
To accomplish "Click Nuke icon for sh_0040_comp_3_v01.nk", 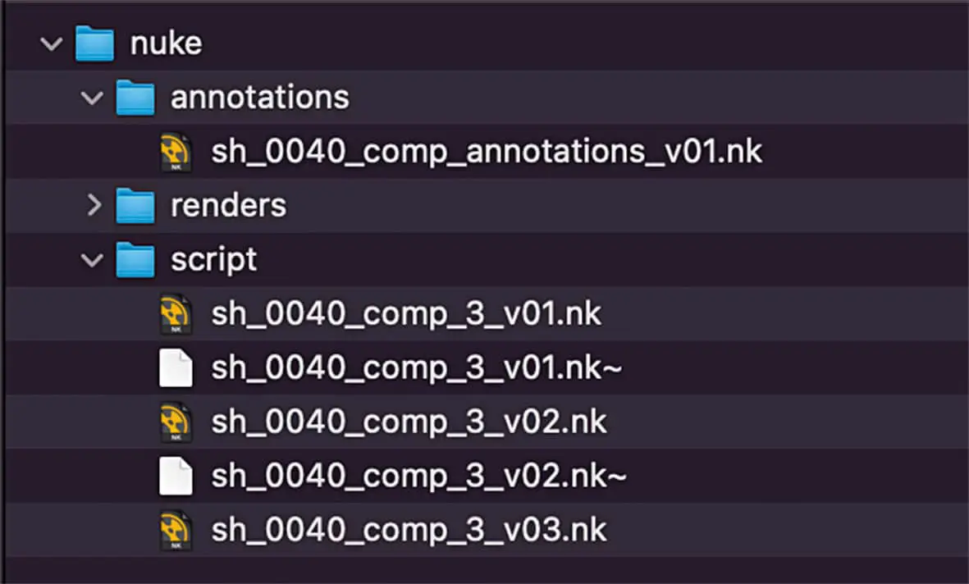I will (176, 314).
